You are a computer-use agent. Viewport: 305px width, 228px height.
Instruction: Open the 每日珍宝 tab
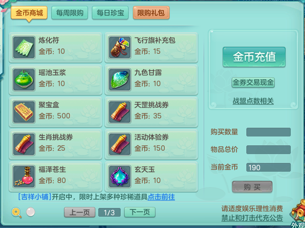(110, 13)
